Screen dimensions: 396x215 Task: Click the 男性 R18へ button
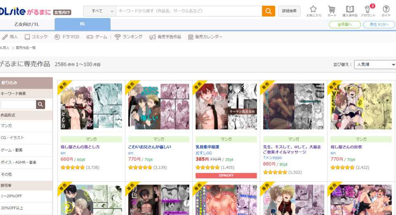click(379, 24)
